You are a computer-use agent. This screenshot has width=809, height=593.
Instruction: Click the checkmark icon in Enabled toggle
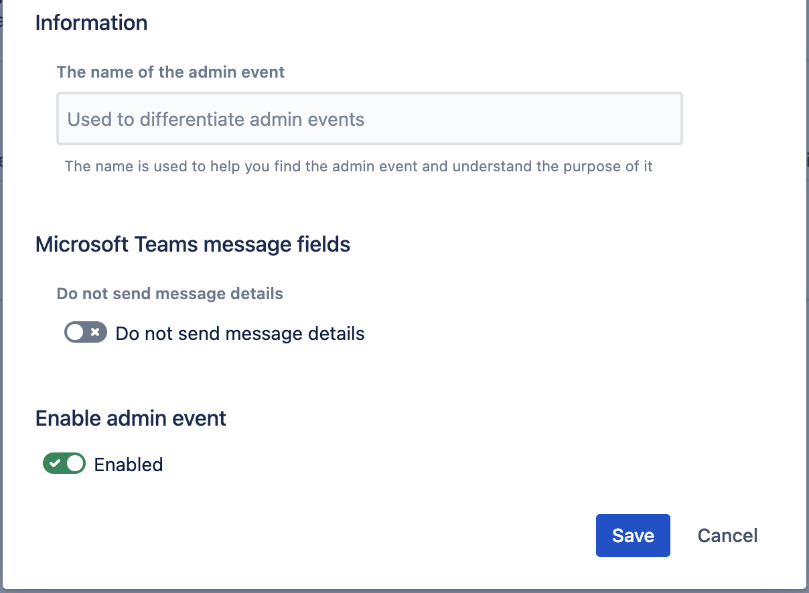point(55,464)
